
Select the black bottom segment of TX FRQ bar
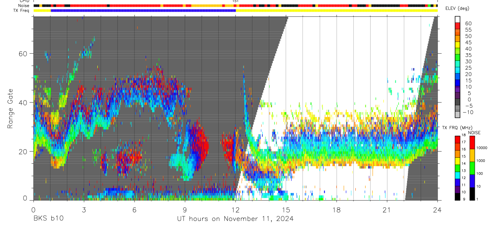pos(458,197)
